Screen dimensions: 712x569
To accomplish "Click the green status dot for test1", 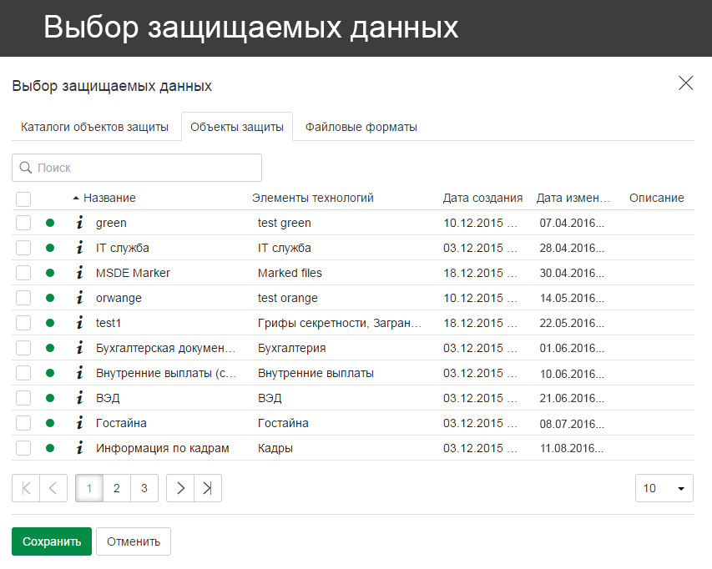I will click(x=50, y=323).
